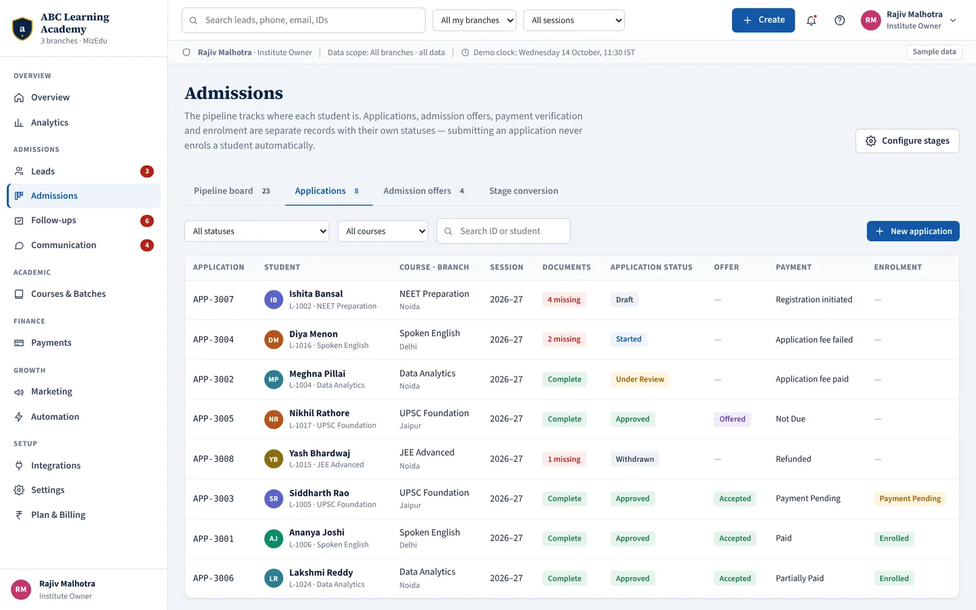Open the All statuses filter
The image size is (976, 610).
pos(257,231)
